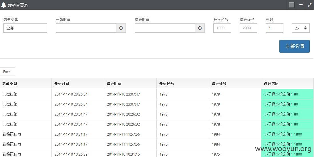
Task: Sort by the 结束环号 column header
Action: coord(235,84)
